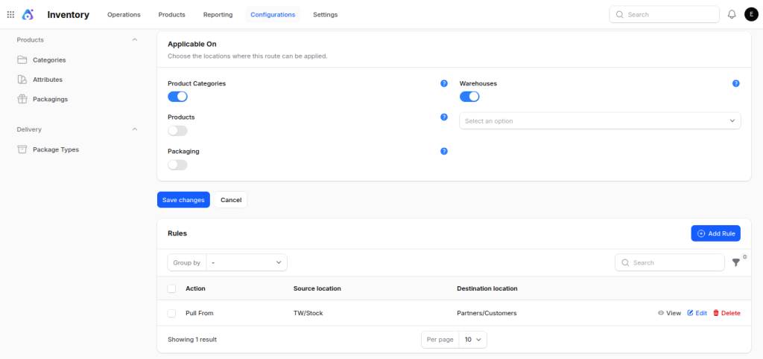
Task: Show help for Products toggle
Action: pos(444,117)
